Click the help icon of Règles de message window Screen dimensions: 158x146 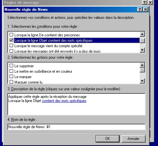[x=144, y=2]
